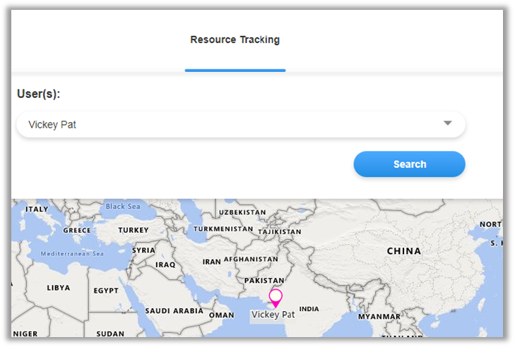
Task: Click Libya on the map
Action: pos(58,288)
